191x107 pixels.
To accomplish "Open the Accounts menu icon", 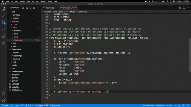I will point(3,94).
